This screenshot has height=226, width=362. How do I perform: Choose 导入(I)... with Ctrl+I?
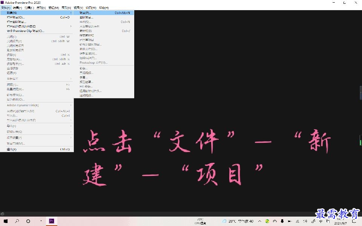tap(37, 116)
